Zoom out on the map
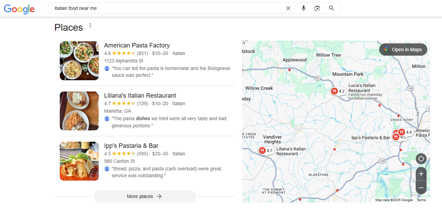The height and width of the screenshot is (212, 442). 421,187
